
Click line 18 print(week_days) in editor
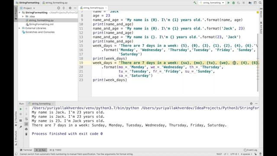tap(110, 58)
